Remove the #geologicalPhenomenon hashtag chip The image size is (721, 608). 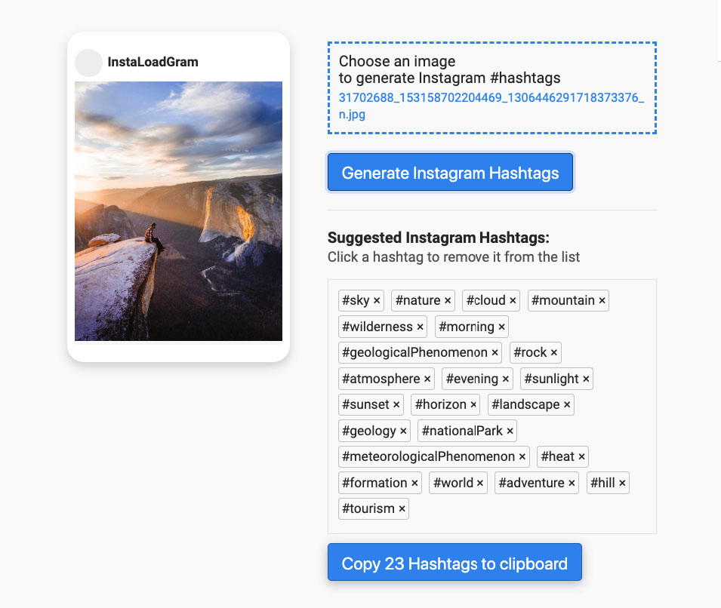point(420,352)
